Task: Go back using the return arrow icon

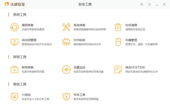Action: pos(142,4)
